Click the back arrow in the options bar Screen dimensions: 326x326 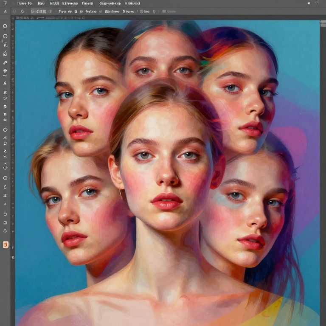pyautogui.click(x=22, y=11)
